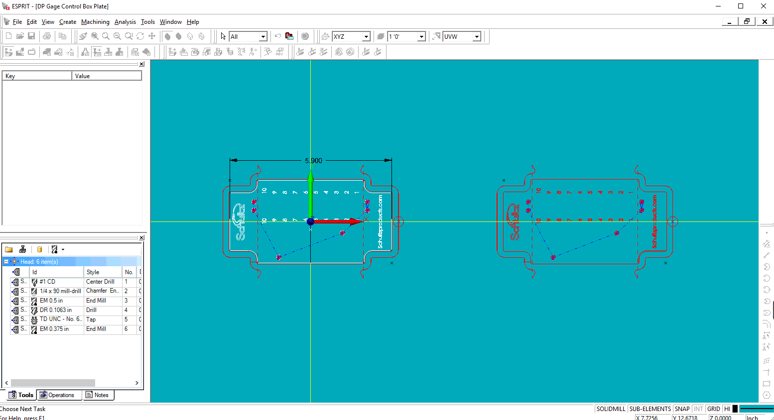Screen dimensions: 774x420
Task: Open the File menu
Action: 17,22
